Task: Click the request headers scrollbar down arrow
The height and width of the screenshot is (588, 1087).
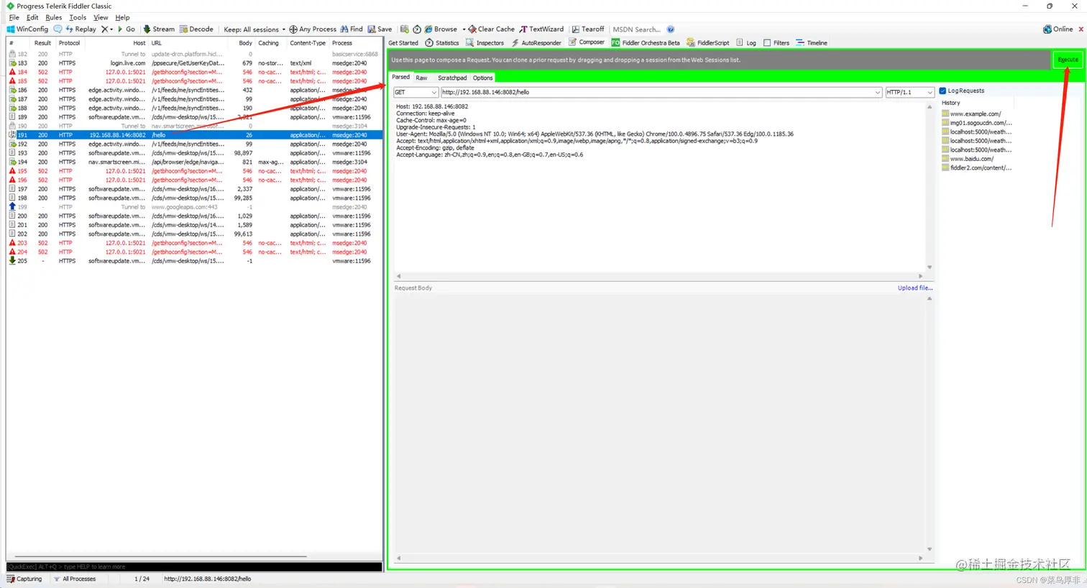Action: 930,267
